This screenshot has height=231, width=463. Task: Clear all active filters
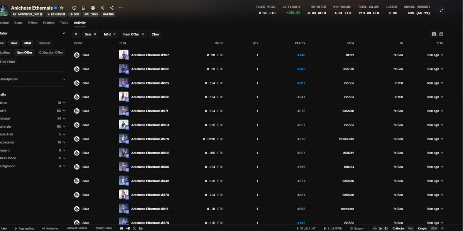pos(155,34)
